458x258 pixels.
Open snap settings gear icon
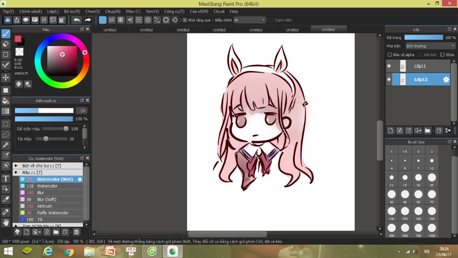coord(175,20)
